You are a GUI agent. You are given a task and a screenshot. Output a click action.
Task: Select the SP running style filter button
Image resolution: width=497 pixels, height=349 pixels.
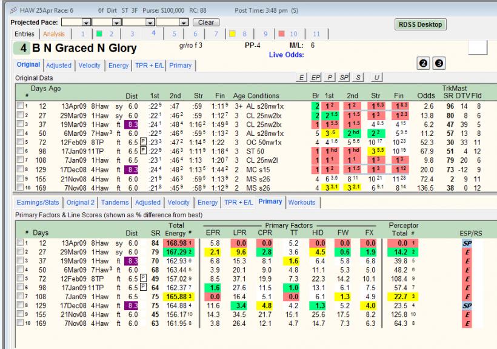[x=344, y=77]
